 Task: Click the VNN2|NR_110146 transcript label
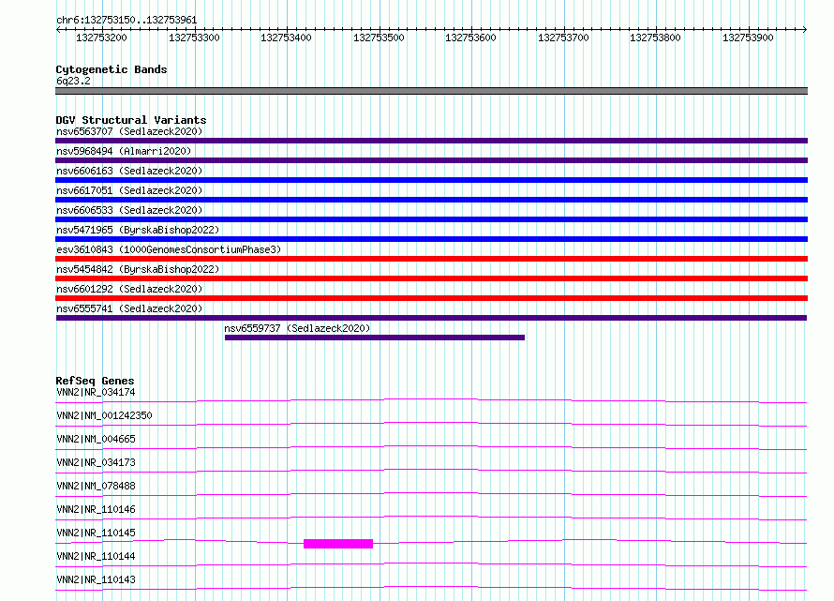click(96, 509)
